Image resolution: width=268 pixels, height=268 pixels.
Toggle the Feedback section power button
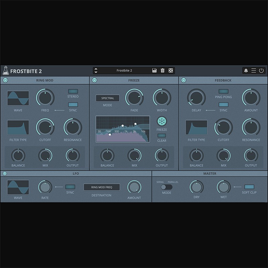184,80
